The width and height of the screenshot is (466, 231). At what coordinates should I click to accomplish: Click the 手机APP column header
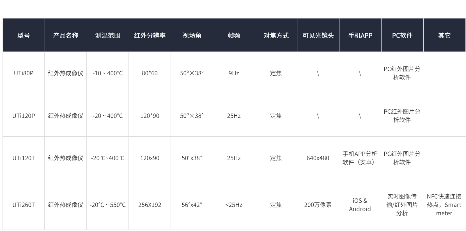click(x=360, y=36)
